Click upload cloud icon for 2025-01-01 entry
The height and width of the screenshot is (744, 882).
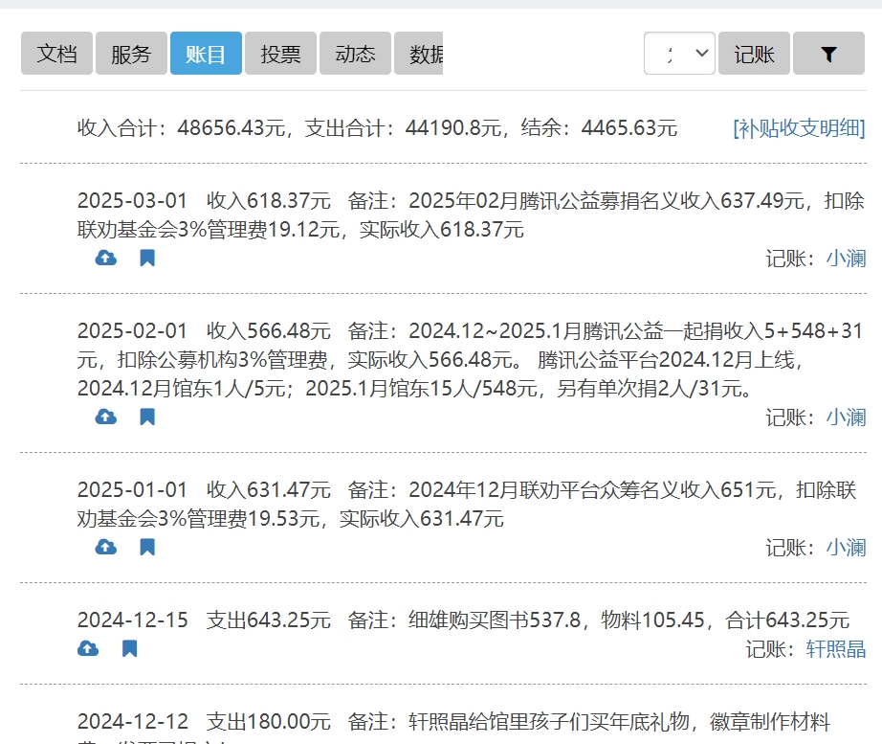pos(106,547)
